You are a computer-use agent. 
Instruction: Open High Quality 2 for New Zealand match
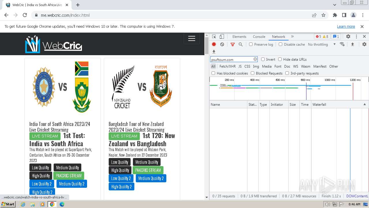(121, 187)
